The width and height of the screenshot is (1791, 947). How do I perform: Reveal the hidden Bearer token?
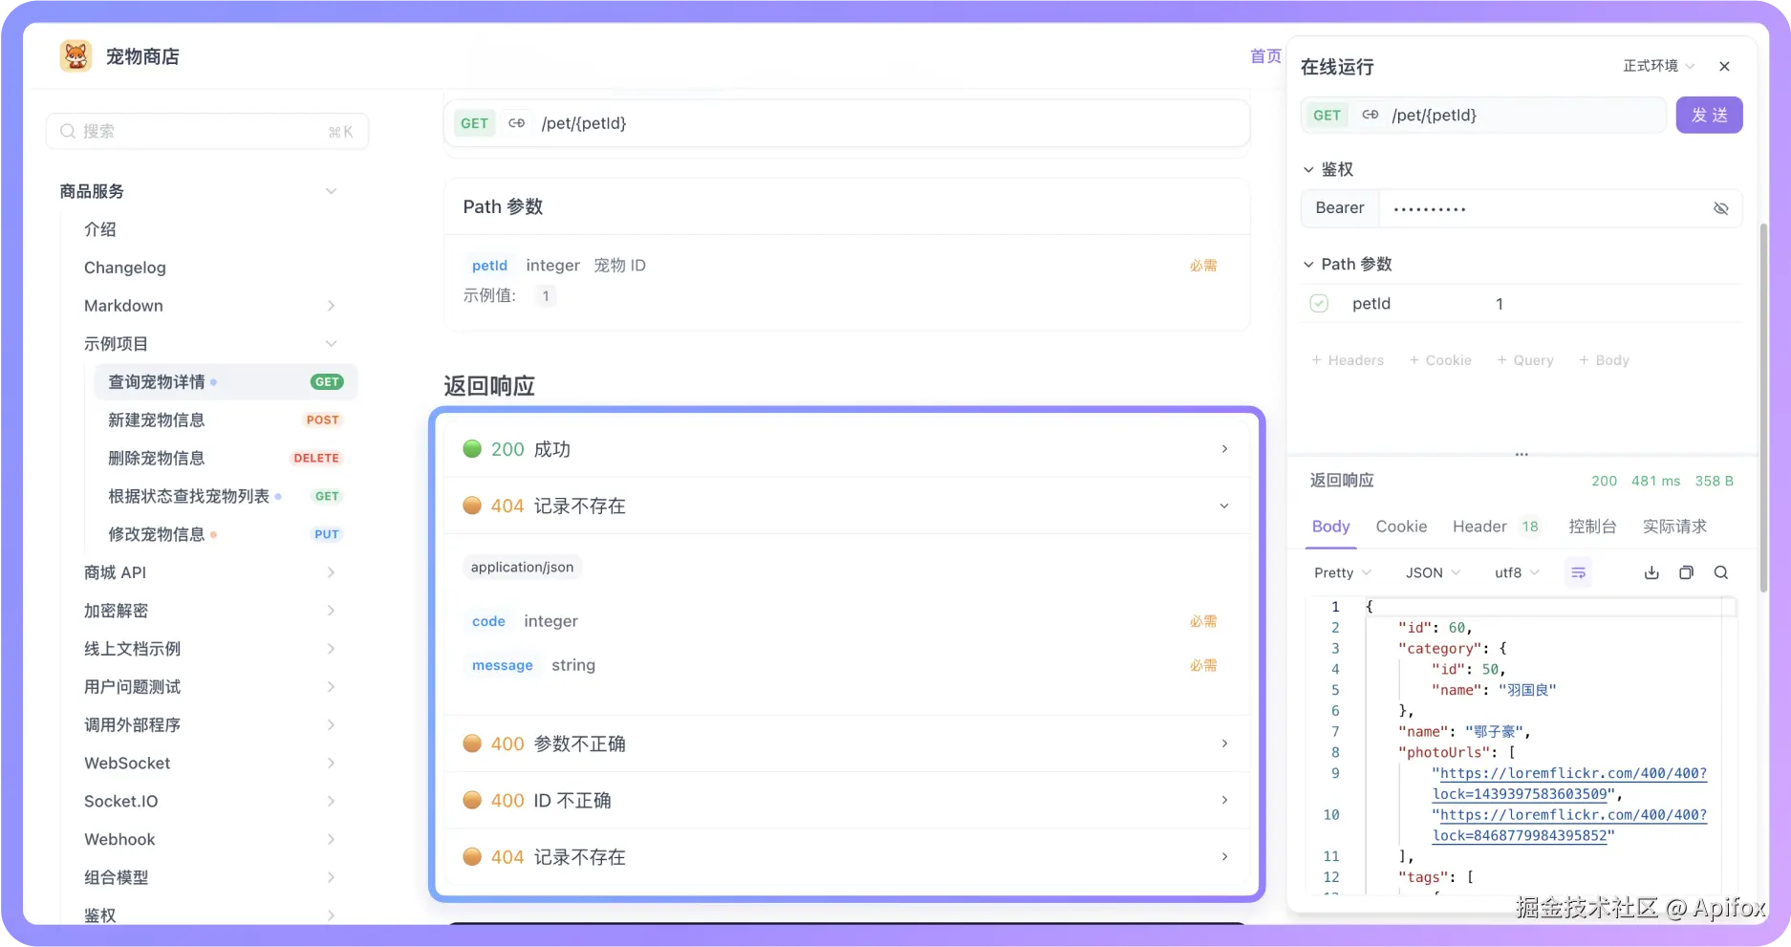[x=1721, y=207]
